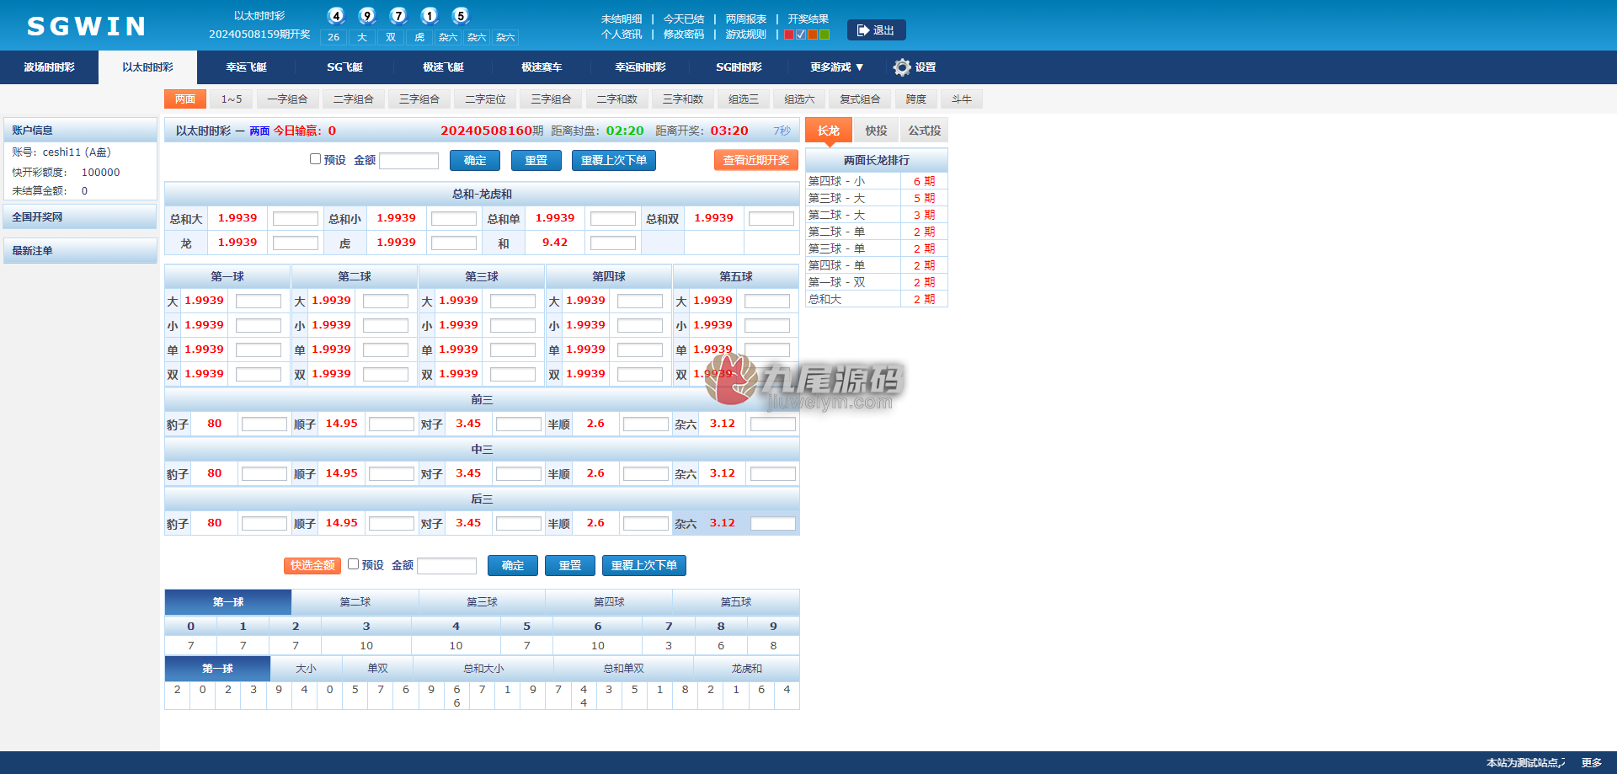Focus the top 金额 amount input
This screenshot has width=1617, height=774.
click(409, 160)
